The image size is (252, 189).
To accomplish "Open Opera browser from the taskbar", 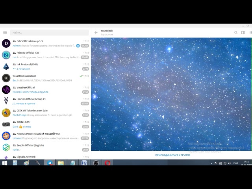I will pyautogui.click(x=107, y=163).
